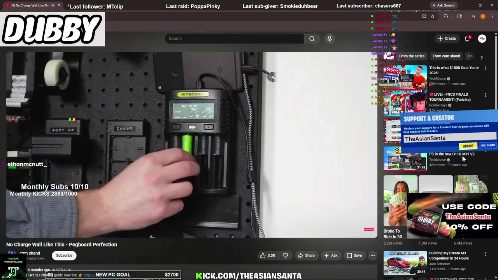The width and height of the screenshot is (498, 280).
Task: Click the YouTube search input field
Action: [x=234, y=38]
